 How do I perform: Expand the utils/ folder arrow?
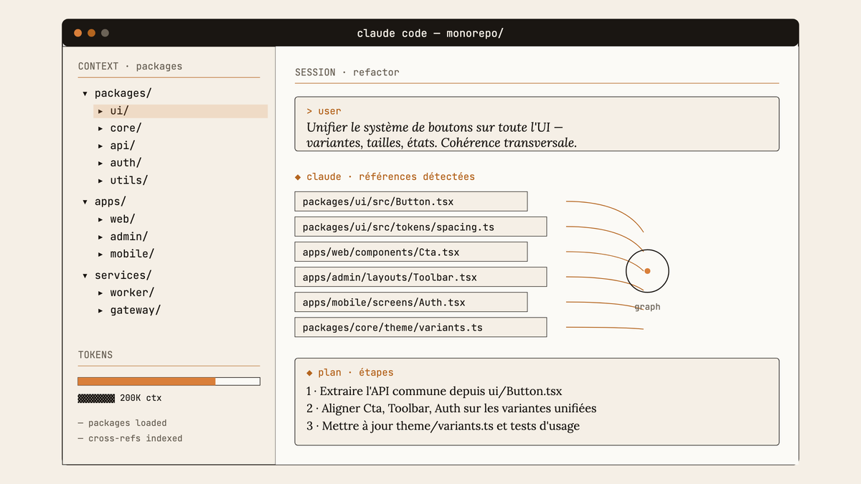100,181
